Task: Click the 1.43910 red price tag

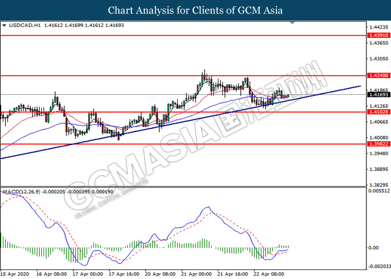Action: (375, 35)
